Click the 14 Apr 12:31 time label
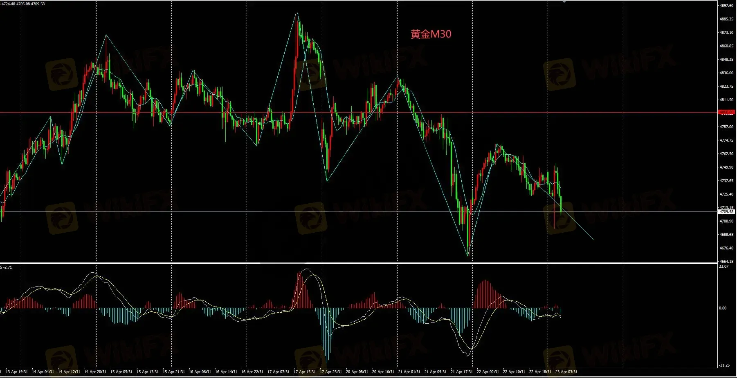This screenshot has height=378, width=737. coord(69,372)
